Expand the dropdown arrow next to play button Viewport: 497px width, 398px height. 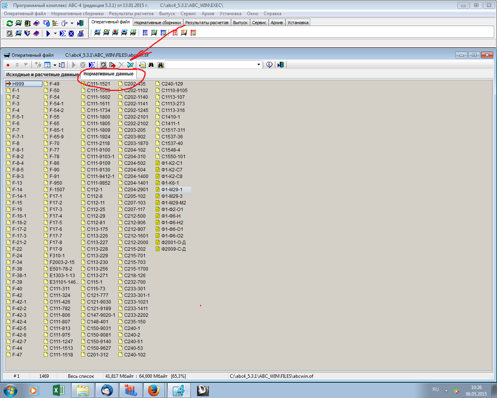[x=55, y=34]
